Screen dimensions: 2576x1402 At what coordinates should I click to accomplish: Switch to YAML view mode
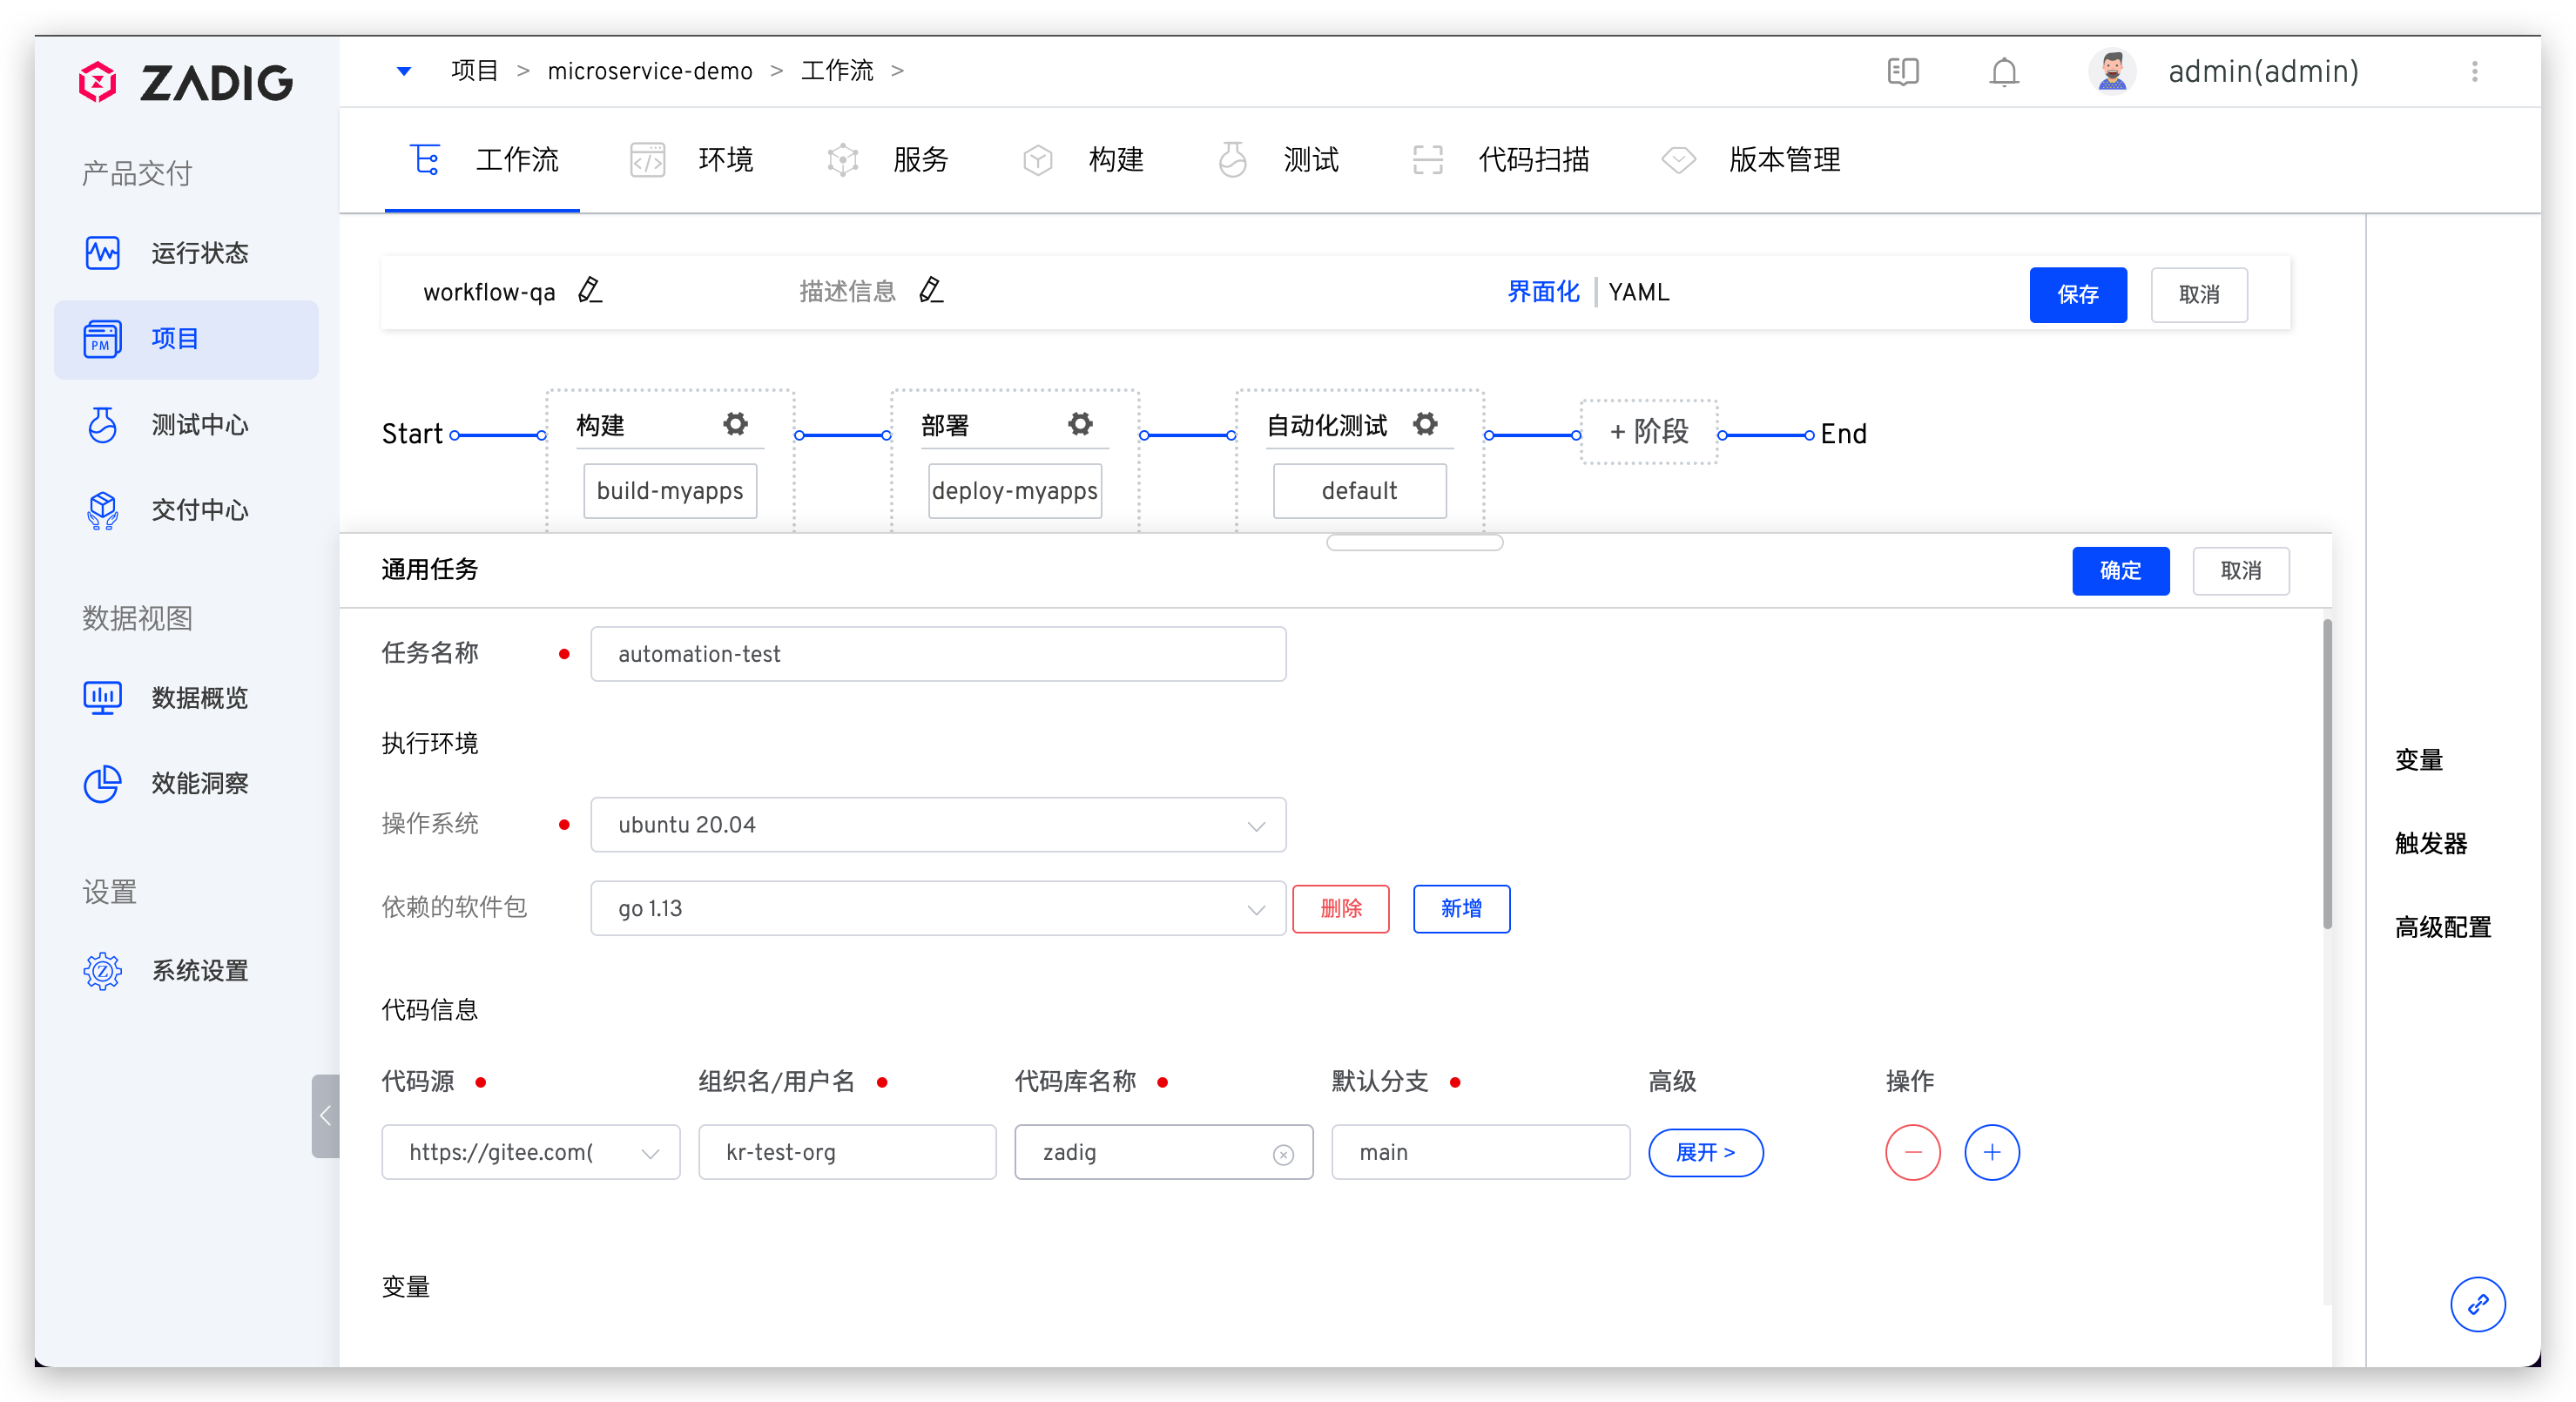[1638, 292]
